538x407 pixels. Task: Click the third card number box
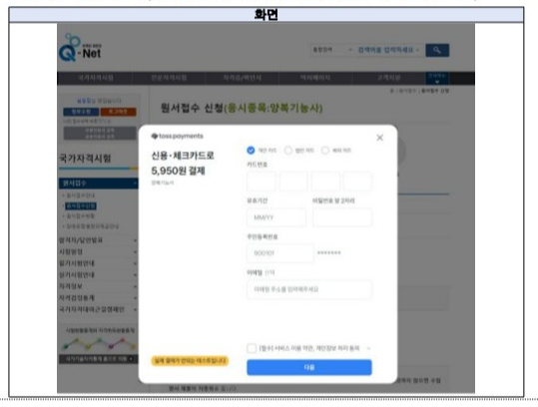[325, 182]
